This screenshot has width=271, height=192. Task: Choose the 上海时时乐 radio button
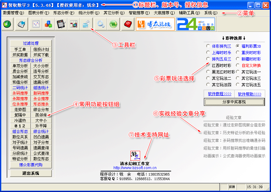[219, 52]
